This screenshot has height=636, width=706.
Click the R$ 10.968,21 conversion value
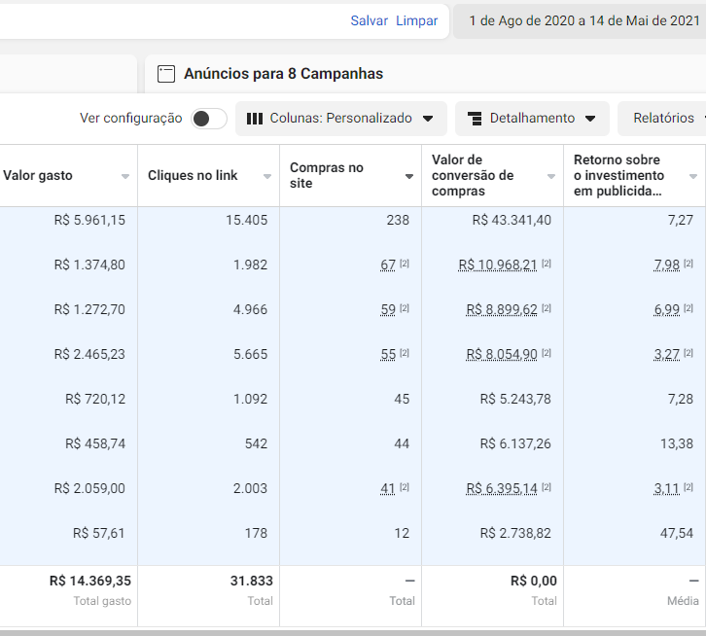pos(498,265)
